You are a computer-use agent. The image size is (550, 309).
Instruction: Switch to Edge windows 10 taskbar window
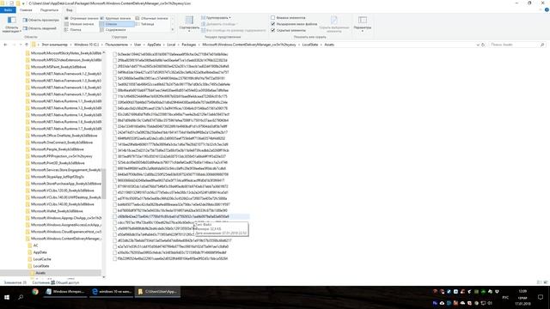tap(112, 292)
